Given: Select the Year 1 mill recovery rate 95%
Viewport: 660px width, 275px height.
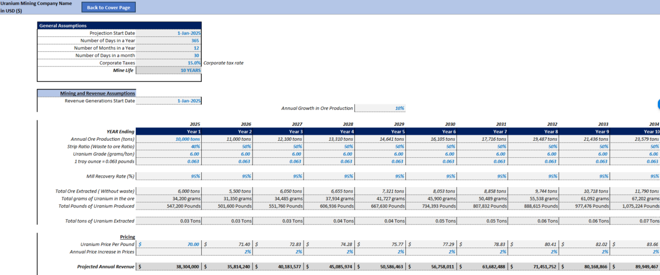Looking at the screenshot, I should tap(168, 177).
